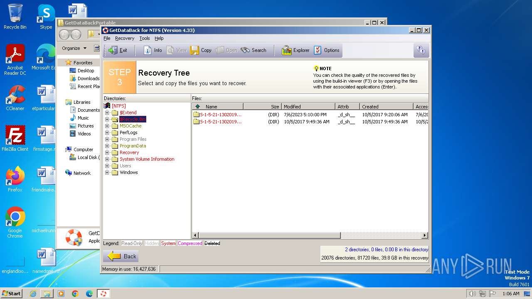Open the namedone Word document on desktop
The image size is (532, 299).
[x=46, y=261]
